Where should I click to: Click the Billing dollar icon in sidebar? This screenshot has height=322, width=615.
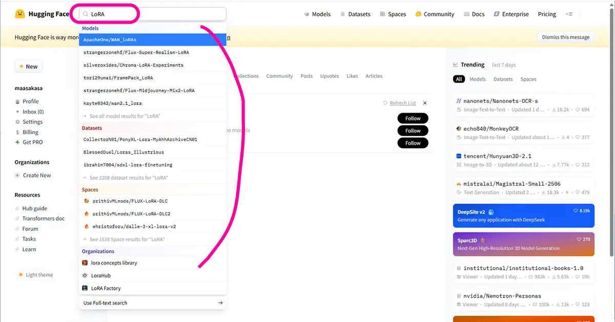tap(18, 132)
